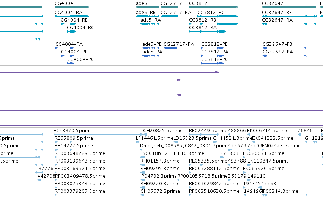Click the CG12717 gene name
Screen dimensions: 323x197
tap(171, 3)
